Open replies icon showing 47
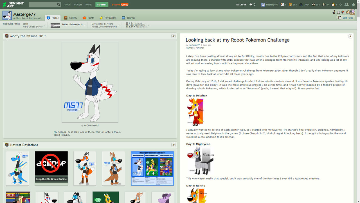The width and height of the screenshot is (360, 203). click(326, 5)
